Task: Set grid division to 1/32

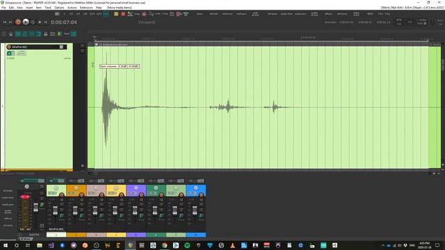Action: pyautogui.click(x=99, y=14)
